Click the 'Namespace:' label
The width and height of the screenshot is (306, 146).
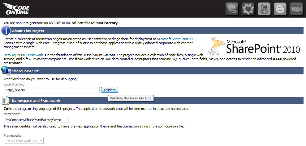[x=13, y=114]
